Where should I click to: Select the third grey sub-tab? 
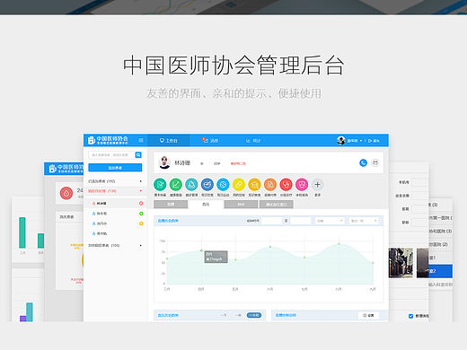click(241, 204)
